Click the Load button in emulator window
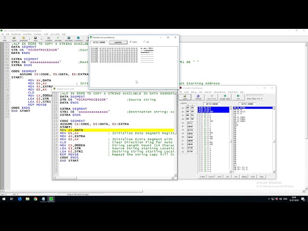308x231 pixels. (x=185, y=97)
